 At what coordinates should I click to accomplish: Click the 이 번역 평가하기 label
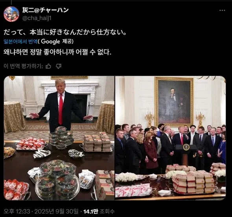pos(23,66)
